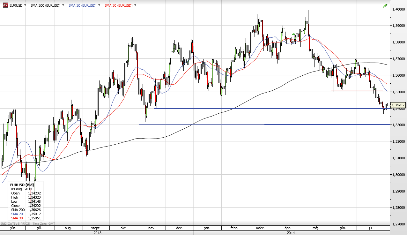
Task: Open the EURUSD instrument dropdown
Action: click(25, 5)
